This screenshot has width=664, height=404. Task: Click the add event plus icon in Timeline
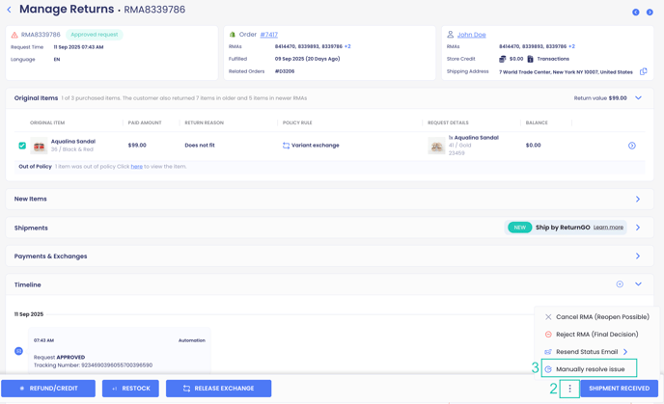coord(620,284)
